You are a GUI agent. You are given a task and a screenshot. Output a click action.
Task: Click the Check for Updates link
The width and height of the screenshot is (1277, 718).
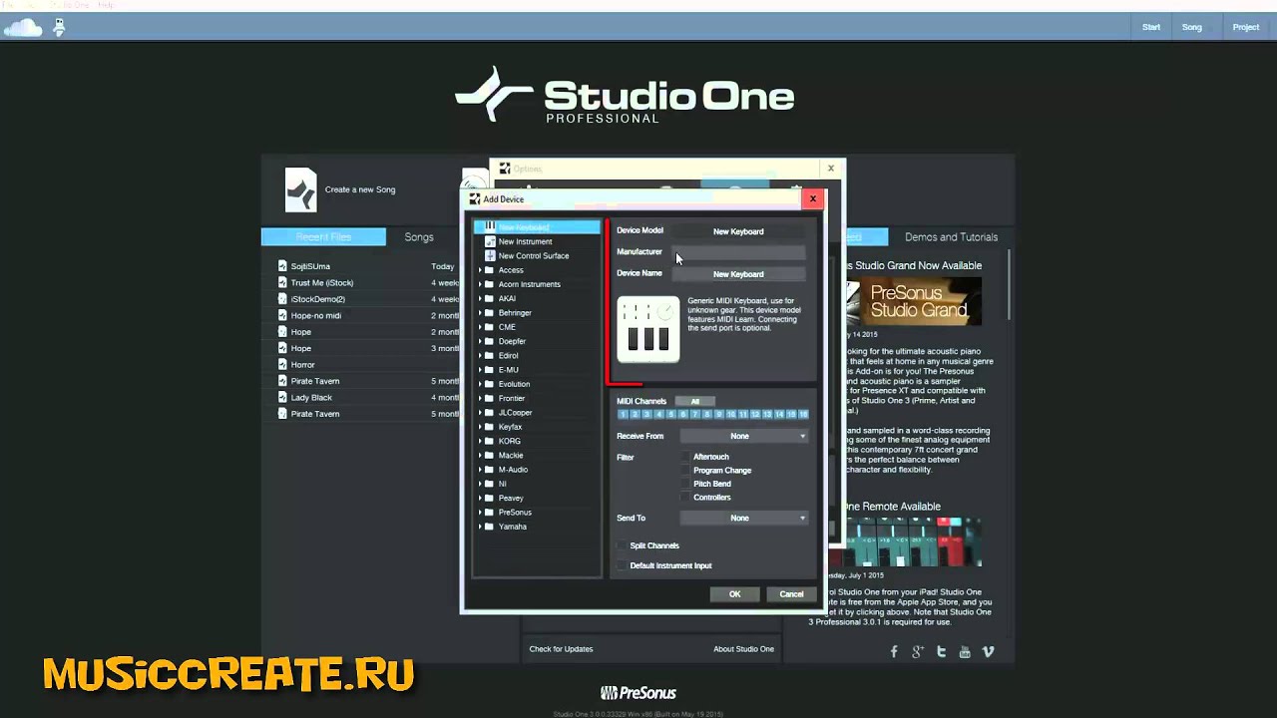[x=561, y=649]
